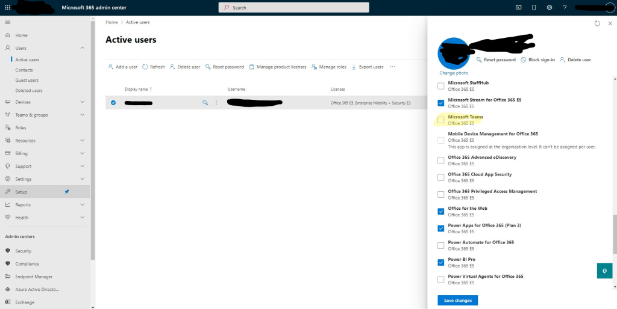Open Guest users in sidebar
Image resolution: width=617 pixels, height=309 pixels.
point(27,80)
